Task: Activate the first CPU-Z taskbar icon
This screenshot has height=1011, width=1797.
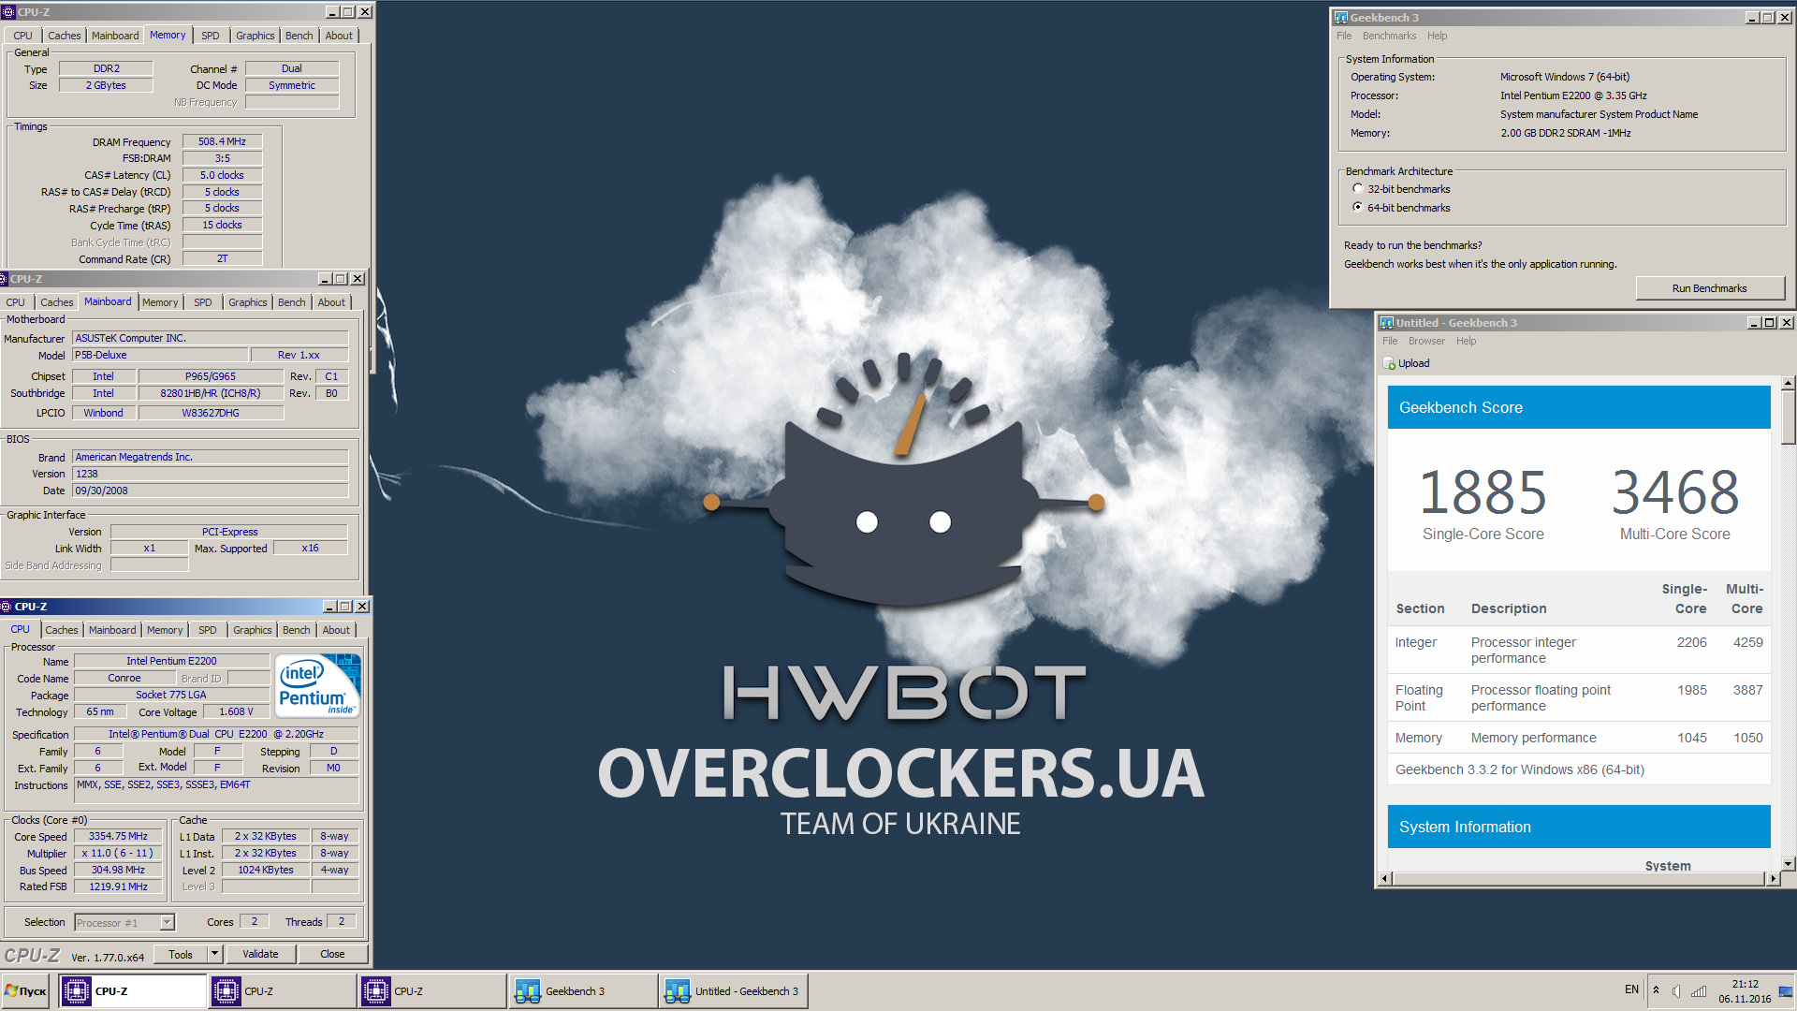Action: tap(77, 990)
